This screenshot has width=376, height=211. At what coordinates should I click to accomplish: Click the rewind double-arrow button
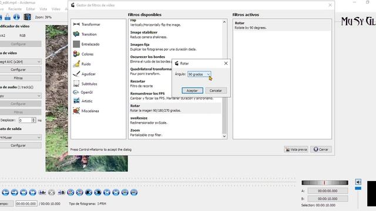(x=23, y=192)
